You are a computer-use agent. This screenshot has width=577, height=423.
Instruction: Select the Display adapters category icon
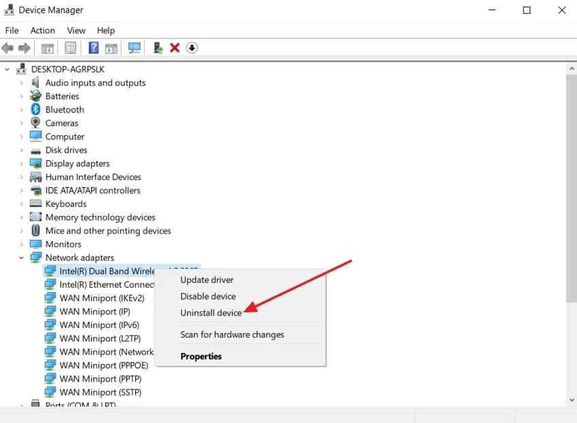point(36,164)
